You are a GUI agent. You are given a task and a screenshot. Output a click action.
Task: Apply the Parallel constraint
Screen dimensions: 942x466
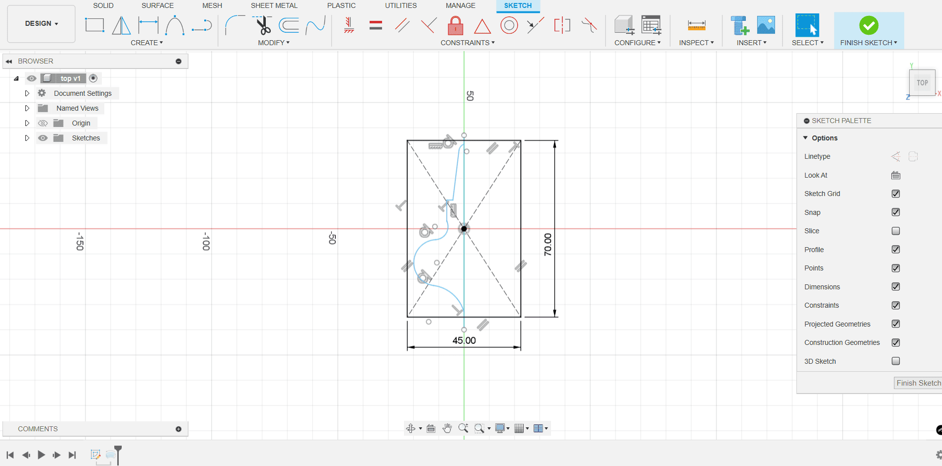click(x=402, y=25)
